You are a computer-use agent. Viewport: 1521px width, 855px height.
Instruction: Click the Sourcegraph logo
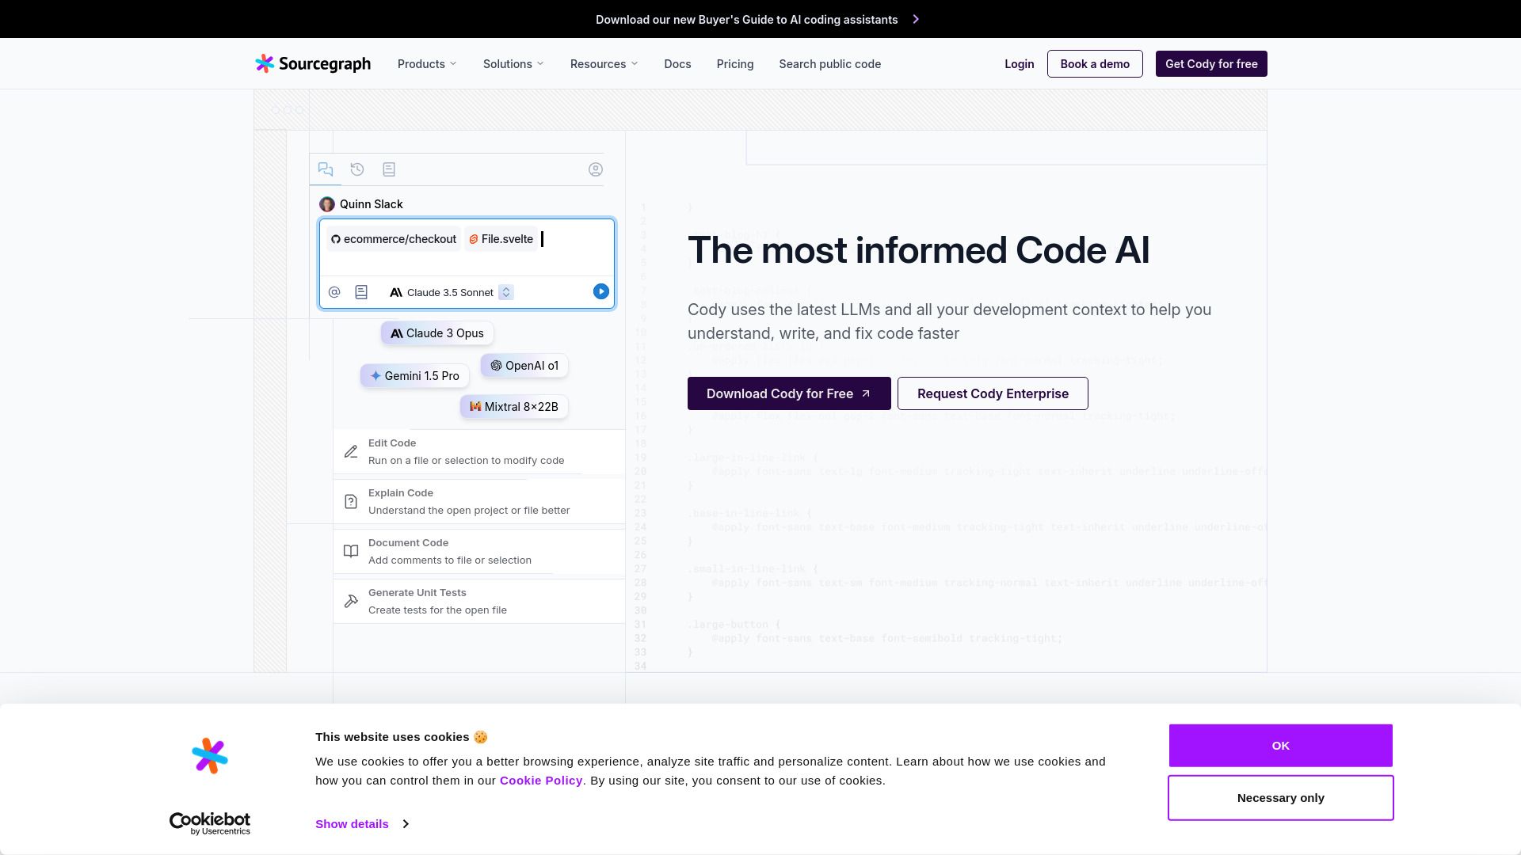click(x=313, y=64)
